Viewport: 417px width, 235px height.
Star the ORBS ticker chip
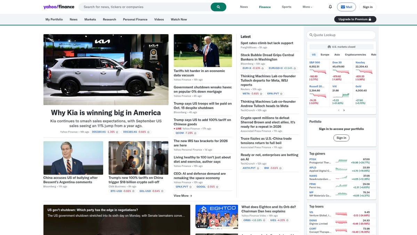point(264,220)
